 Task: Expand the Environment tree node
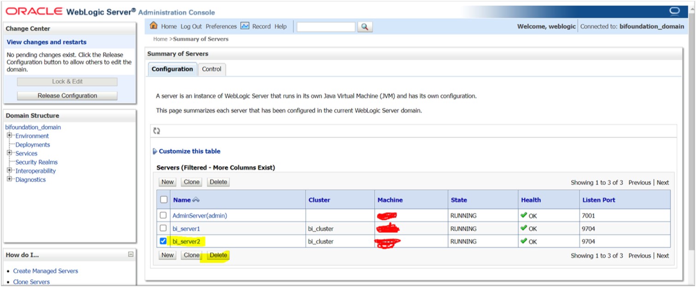10,135
